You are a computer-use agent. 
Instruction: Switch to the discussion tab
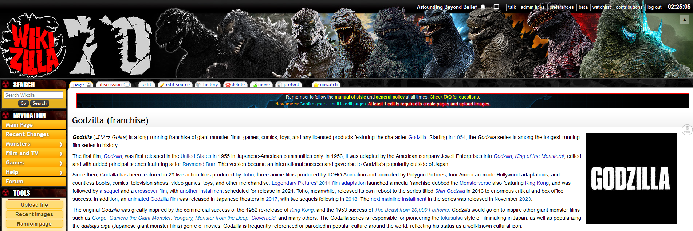point(114,85)
